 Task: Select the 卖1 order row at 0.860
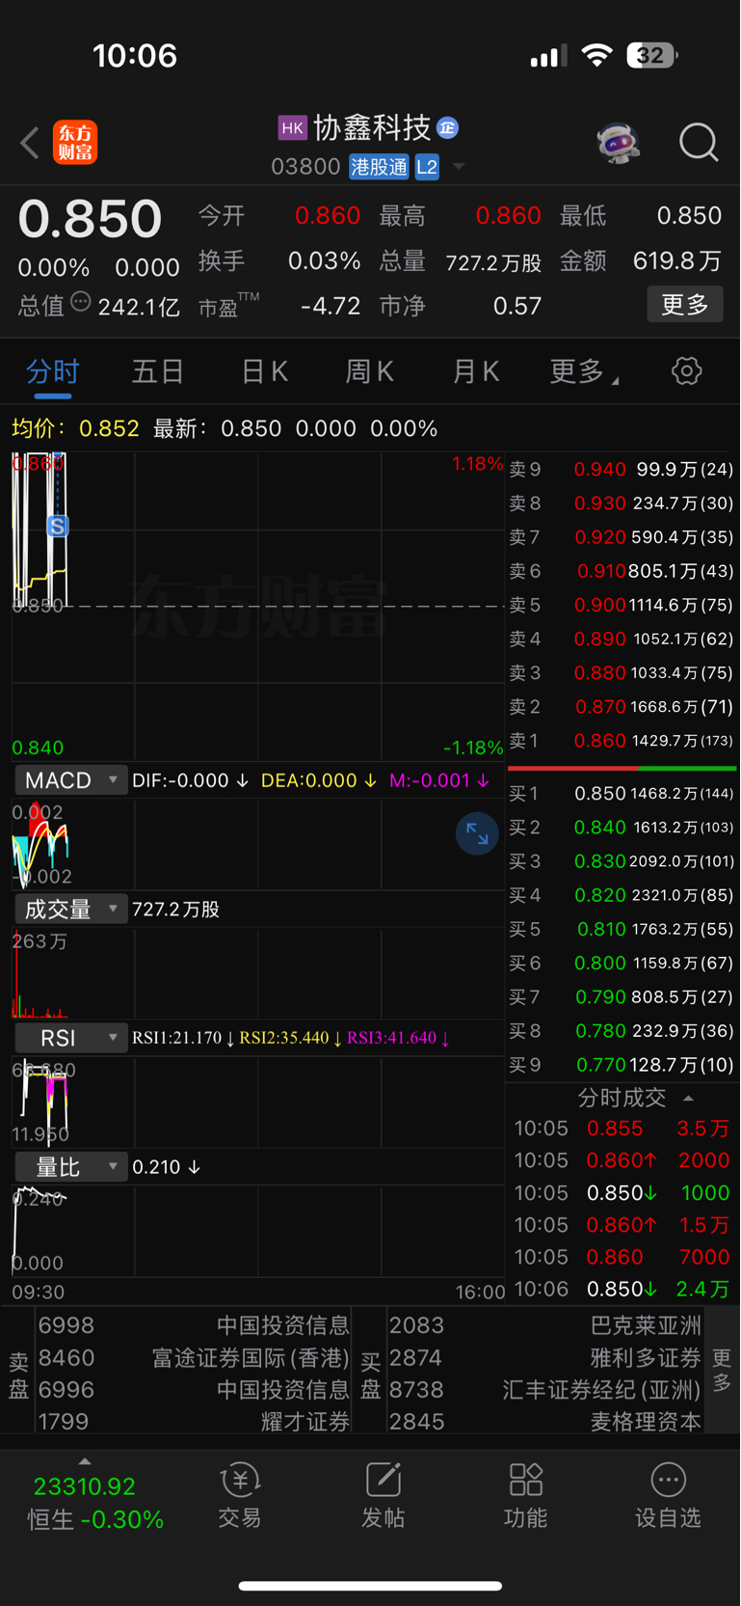tap(622, 741)
